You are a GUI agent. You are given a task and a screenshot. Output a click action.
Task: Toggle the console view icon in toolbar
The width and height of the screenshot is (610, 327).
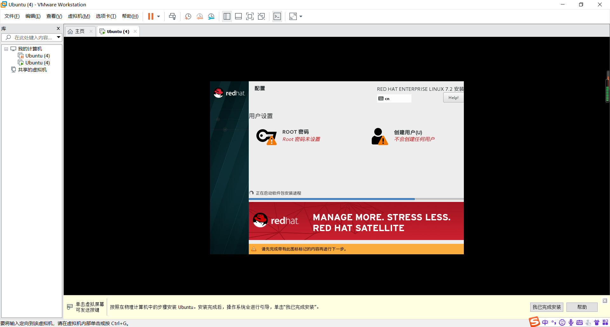[x=277, y=17]
